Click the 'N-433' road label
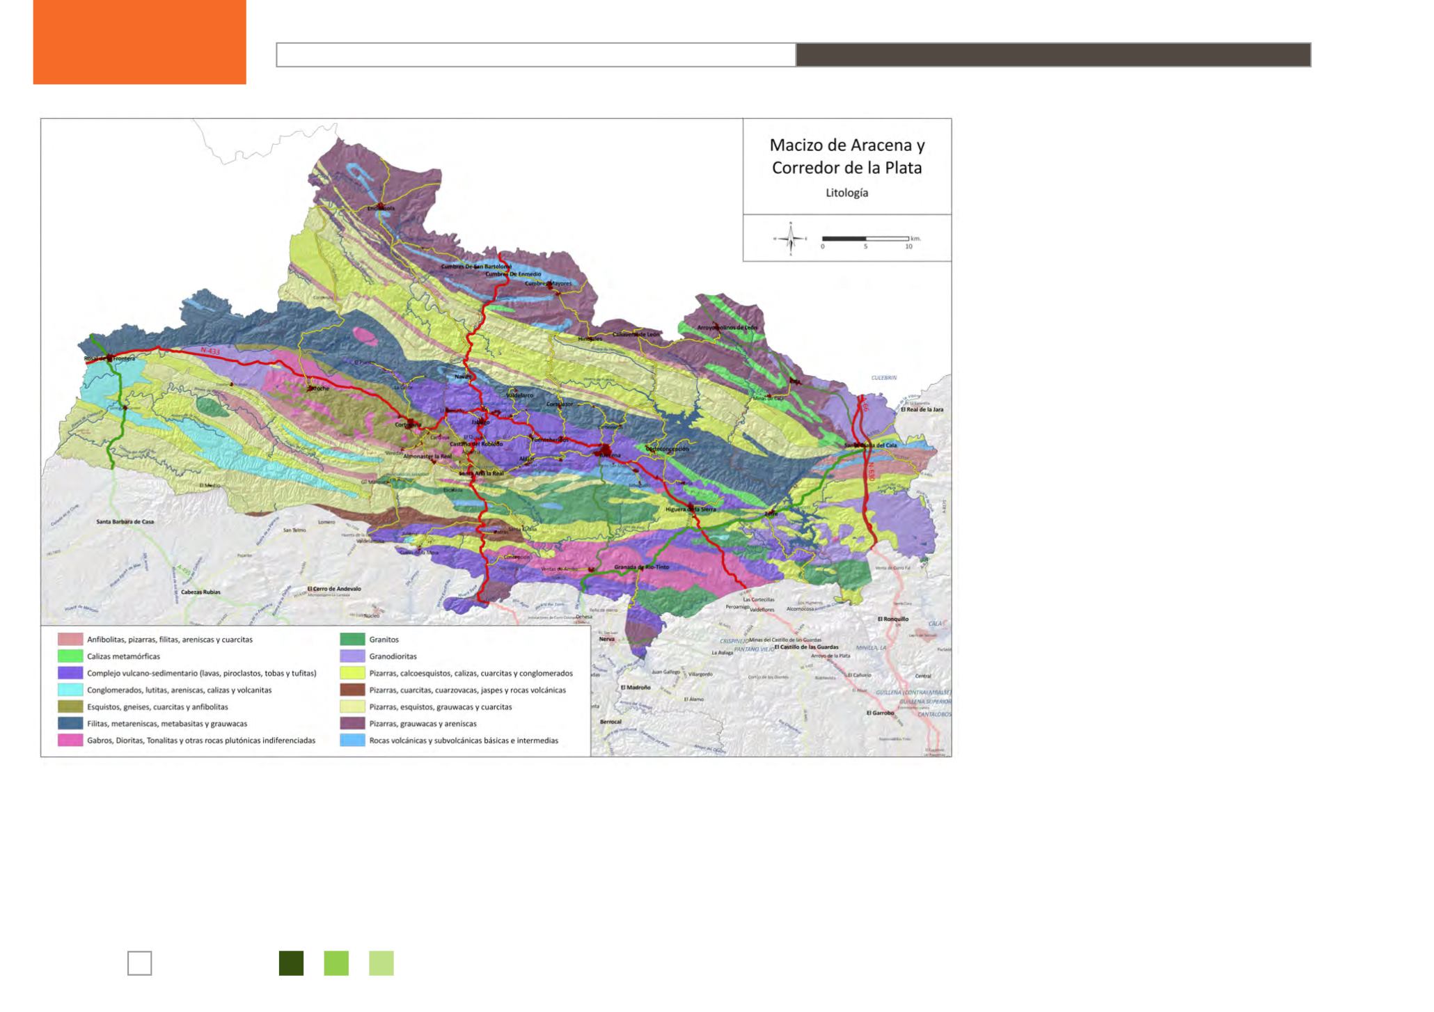The image size is (1434, 1012). tap(210, 351)
